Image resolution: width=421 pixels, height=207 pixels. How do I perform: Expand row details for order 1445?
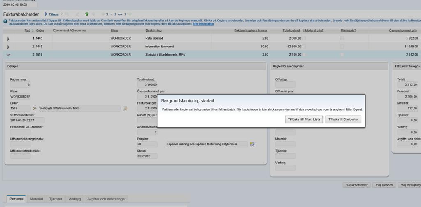(x=8, y=39)
